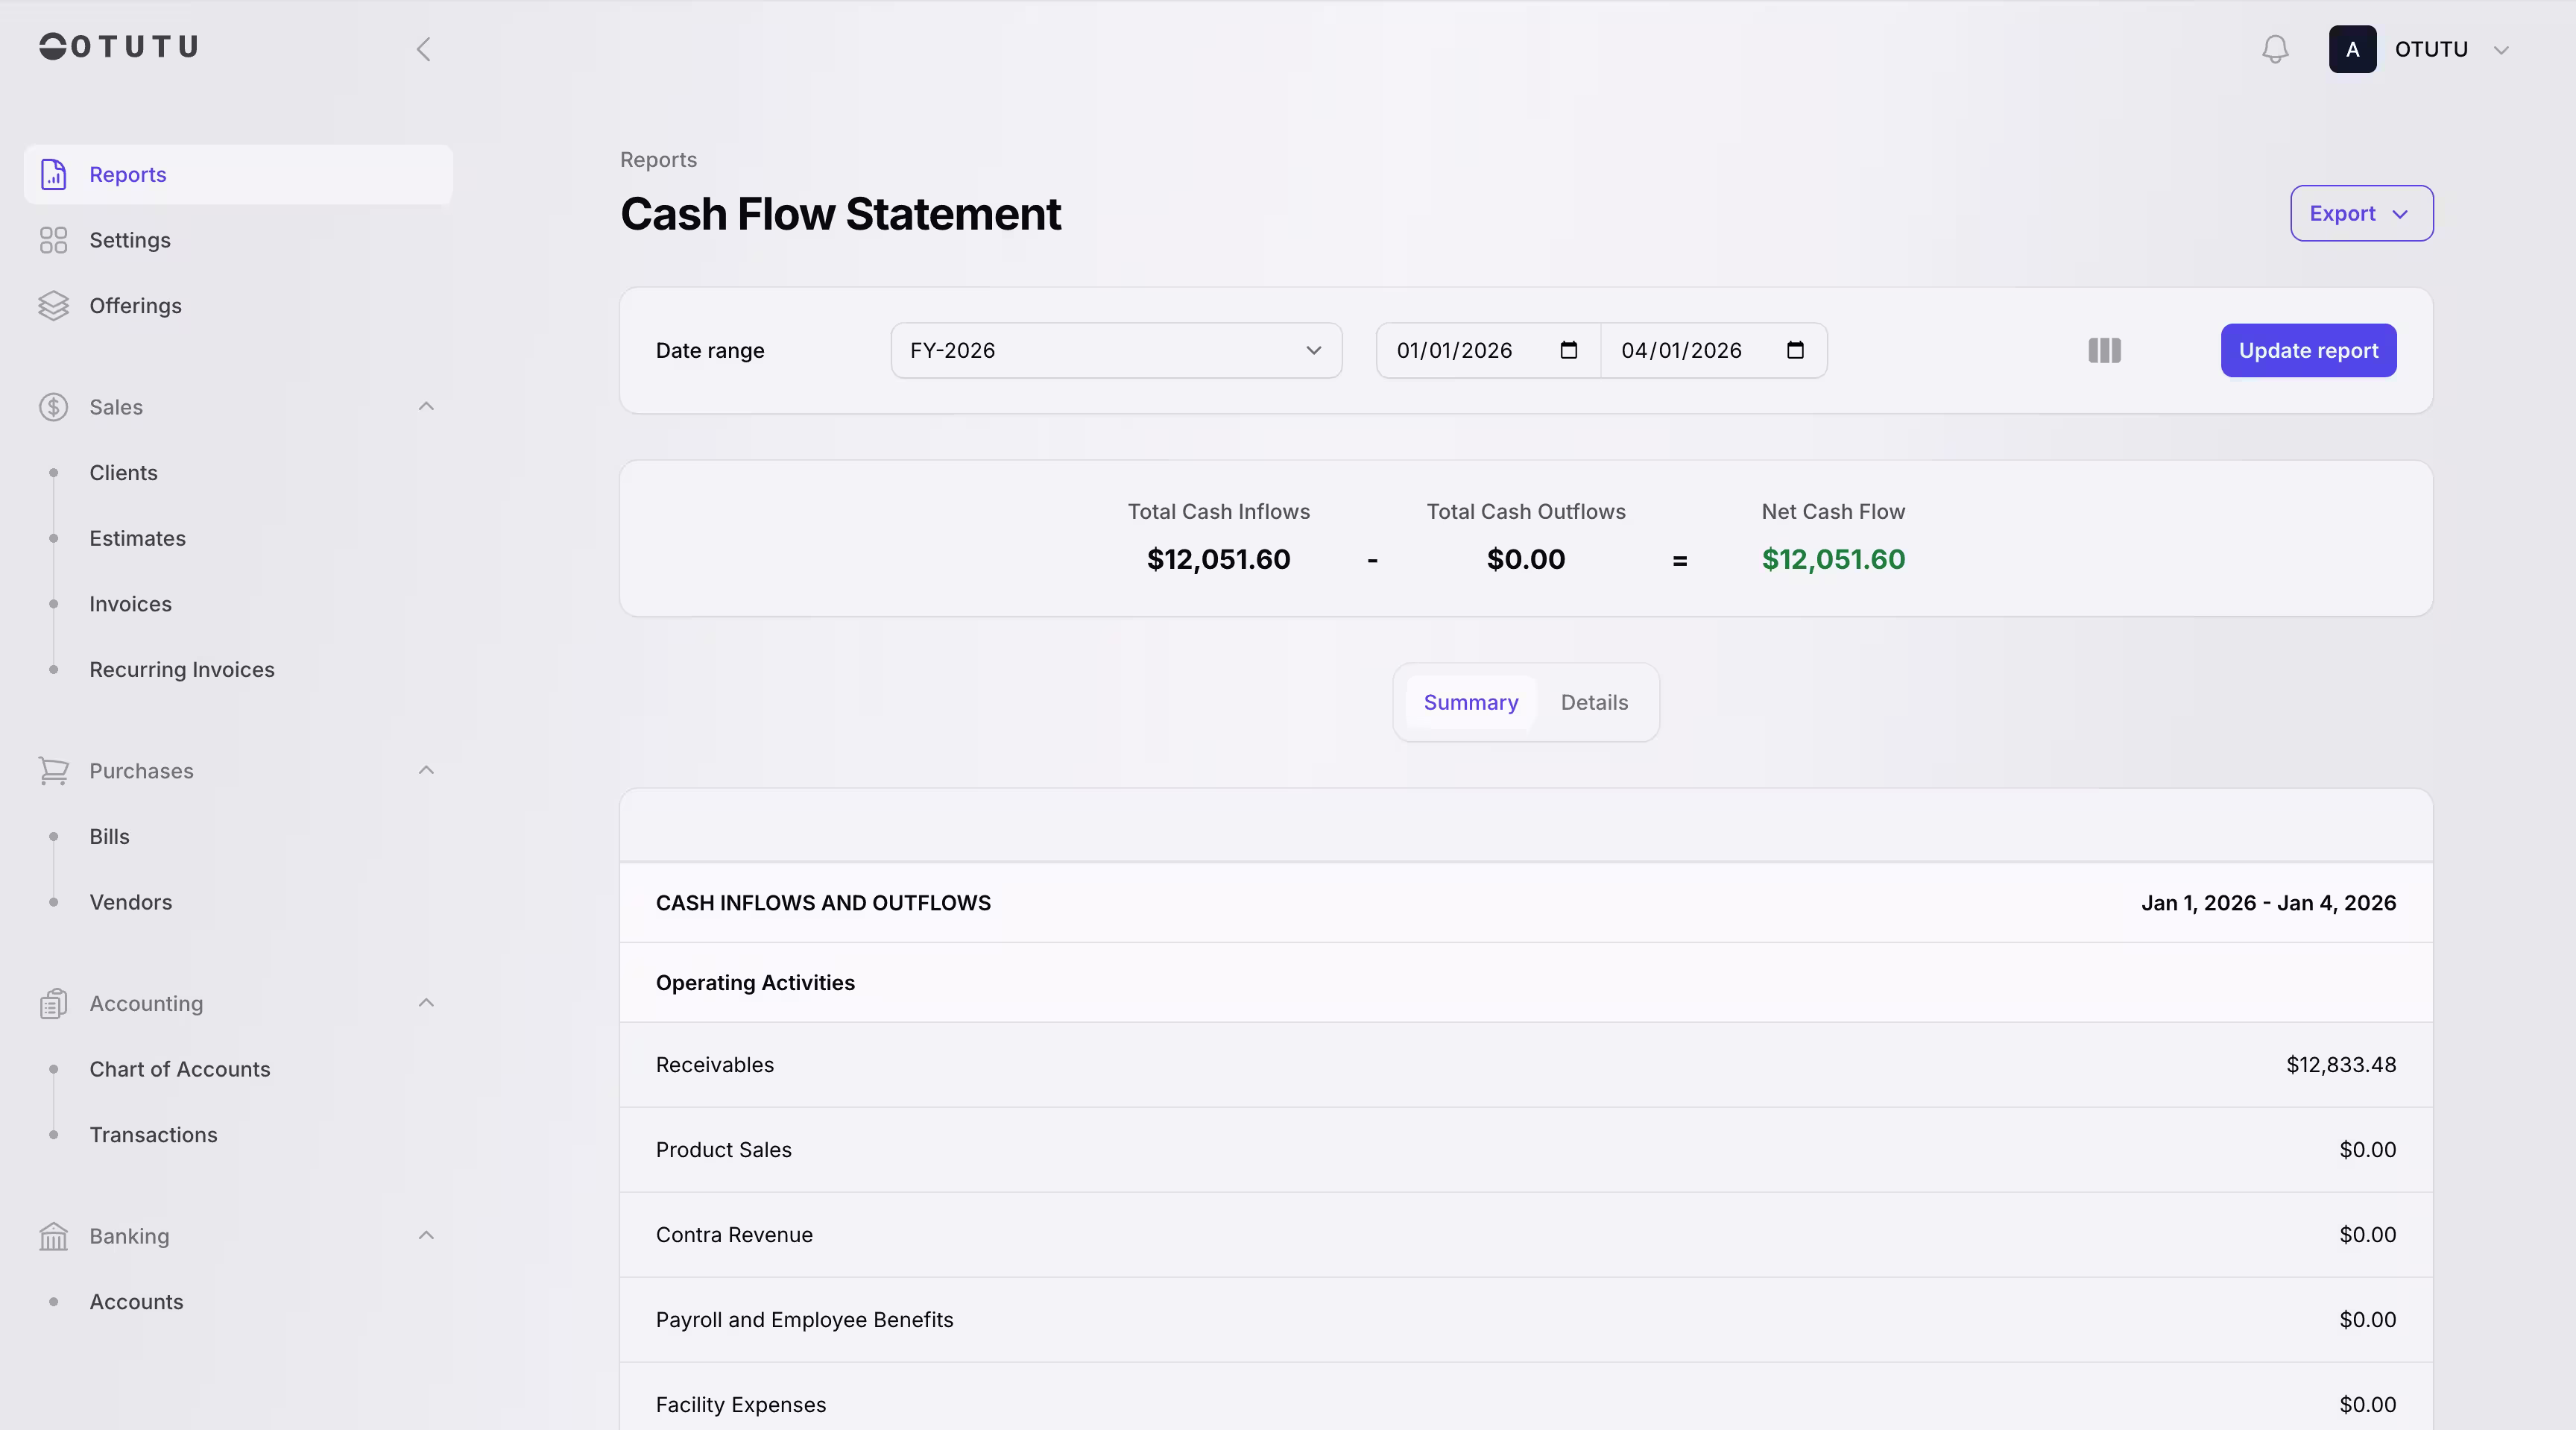Open Banking via the bank building icon
Screen dimensions: 2576x1430
54,1236
